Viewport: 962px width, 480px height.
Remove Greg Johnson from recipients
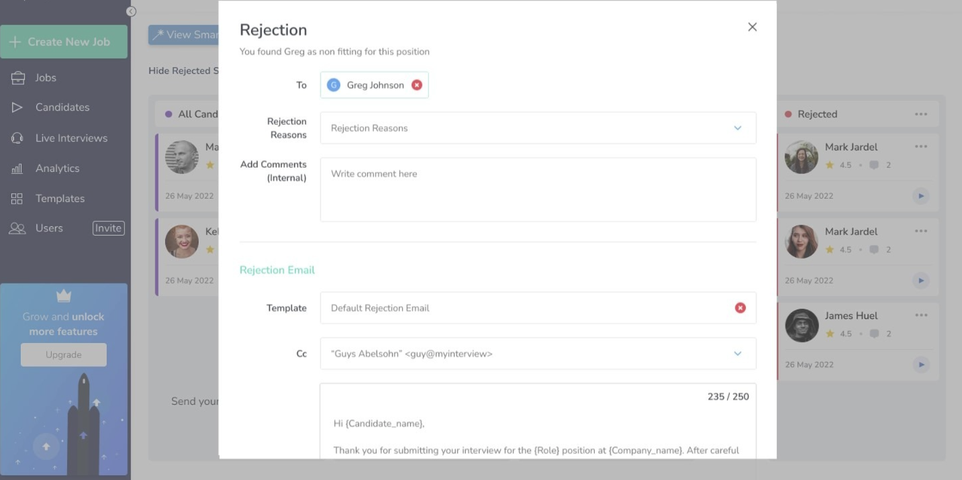(417, 85)
